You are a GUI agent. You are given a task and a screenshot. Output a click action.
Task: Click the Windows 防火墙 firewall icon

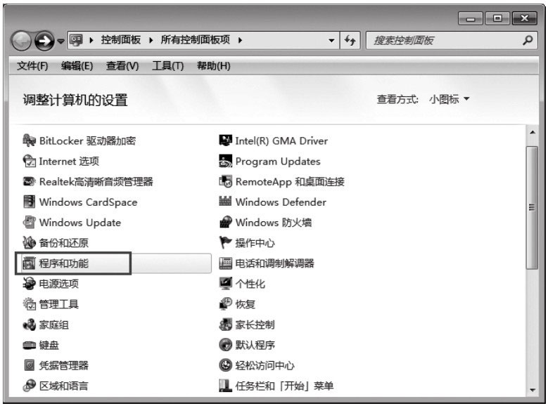pyautogui.click(x=225, y=223)
